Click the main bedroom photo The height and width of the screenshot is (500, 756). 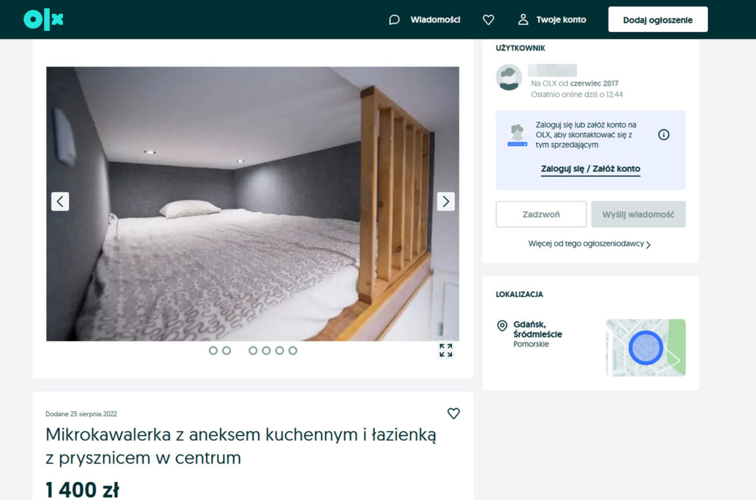coord(253,204)
